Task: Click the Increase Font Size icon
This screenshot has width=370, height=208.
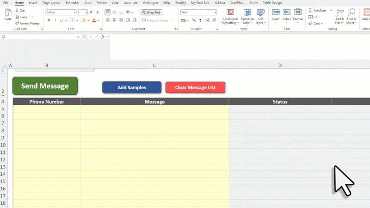Action: 91,12
